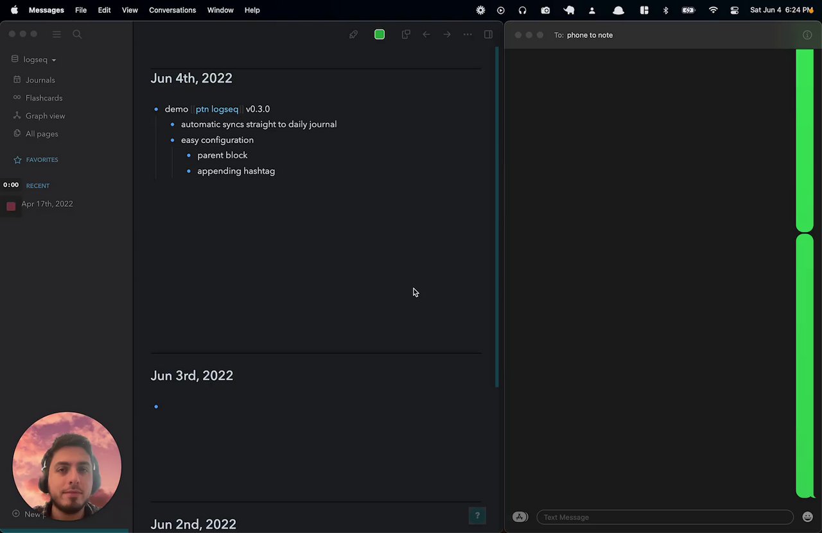This screenshot has width=822, height=533.
Task: Click the bullet of 'appending hashtag' item
Action: (189, 171)
